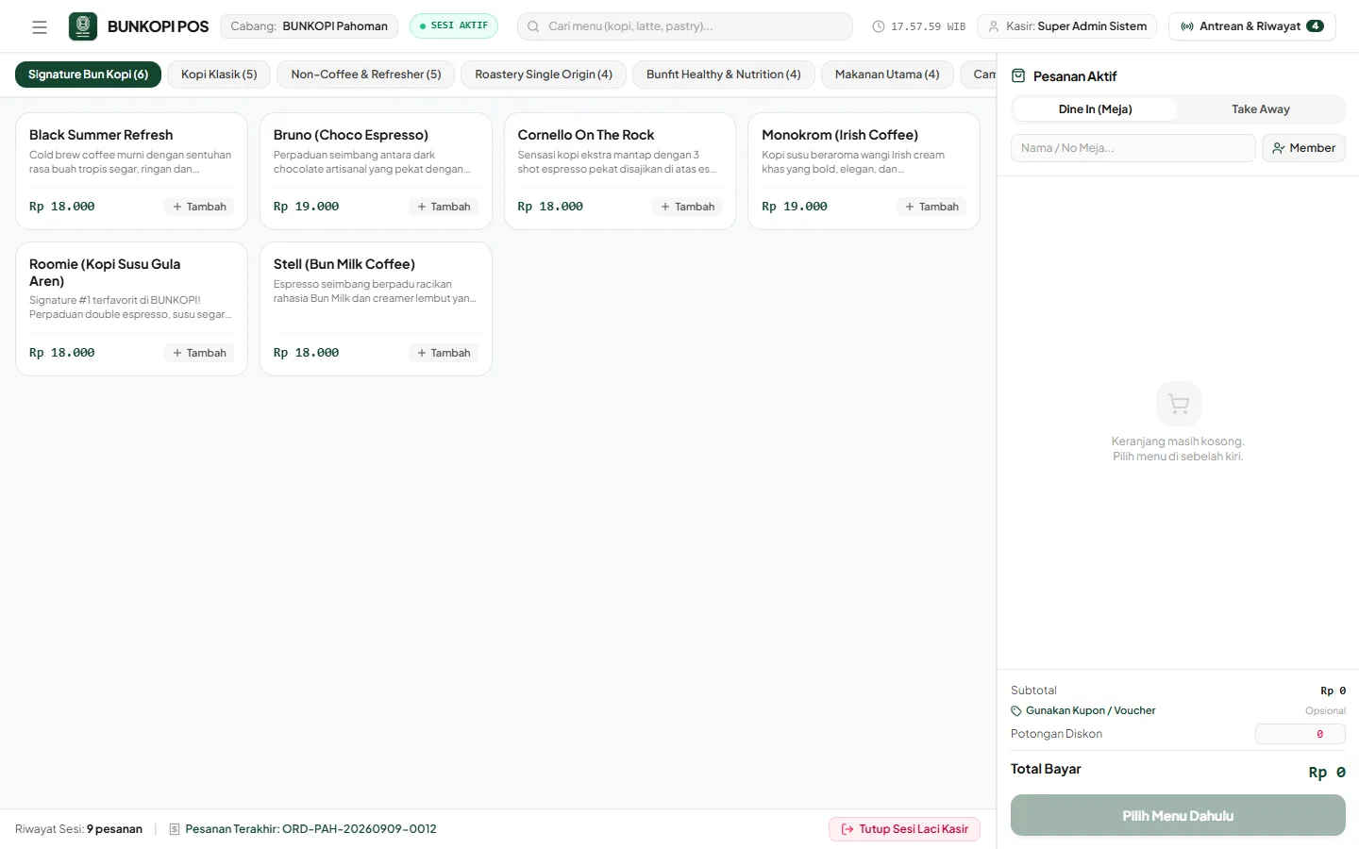Expand Gunakan Kupon / Voucher
Viewport: 1359px width, 849px height.
coord(1083,711)
